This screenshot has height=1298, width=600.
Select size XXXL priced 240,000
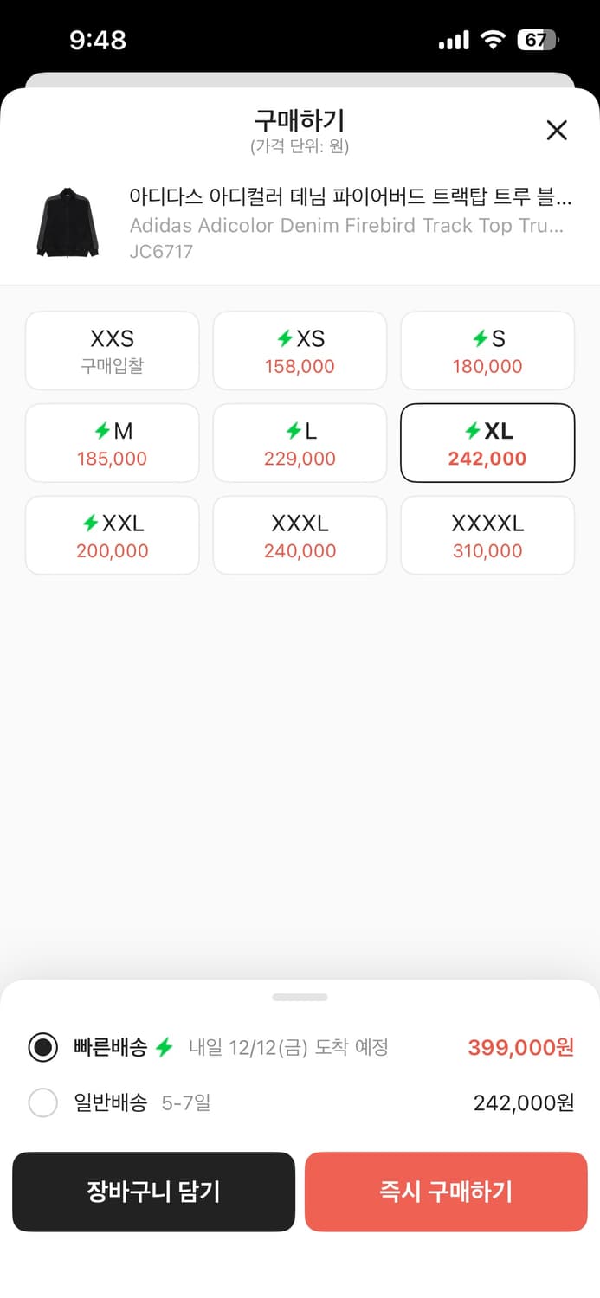(300, 536)
